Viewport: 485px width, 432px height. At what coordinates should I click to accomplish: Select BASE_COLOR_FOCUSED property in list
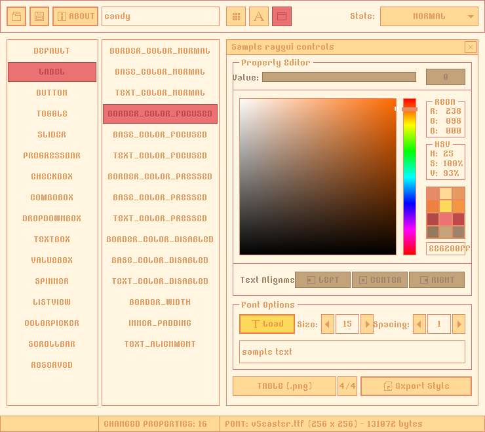(160, 135)
